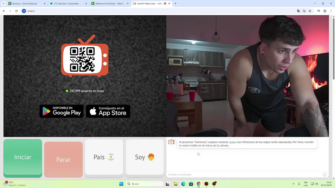
Task: Open a new browser tab
Action: tap(175, 4)
